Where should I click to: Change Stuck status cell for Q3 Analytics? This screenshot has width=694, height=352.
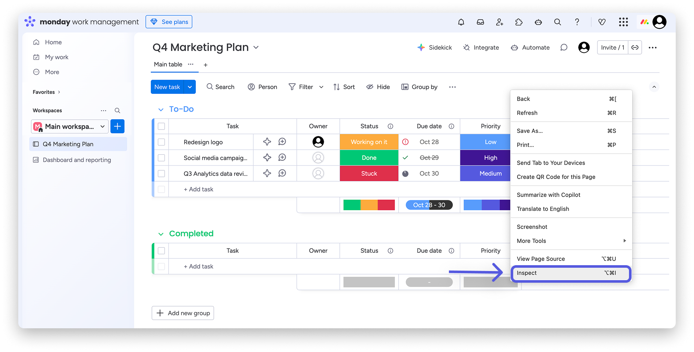(x=369, y=173)
